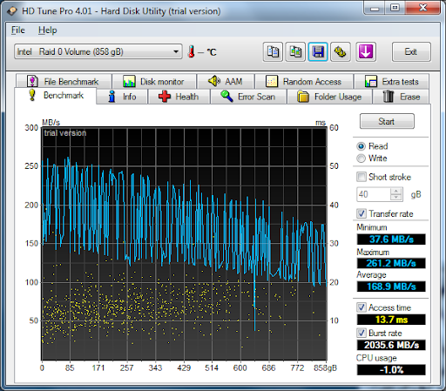This screenshot has height=391, width=446.
Task: Switch to the File Benchmark tab
Action: pyautogui.click(x=64, y=81)
